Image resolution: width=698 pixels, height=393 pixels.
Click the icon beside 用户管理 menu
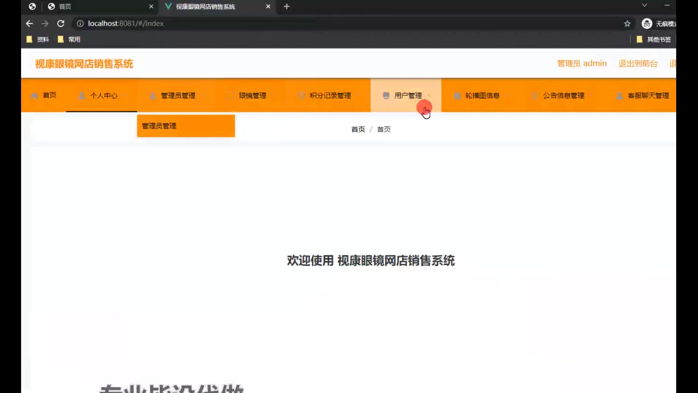tap(386, 95)
